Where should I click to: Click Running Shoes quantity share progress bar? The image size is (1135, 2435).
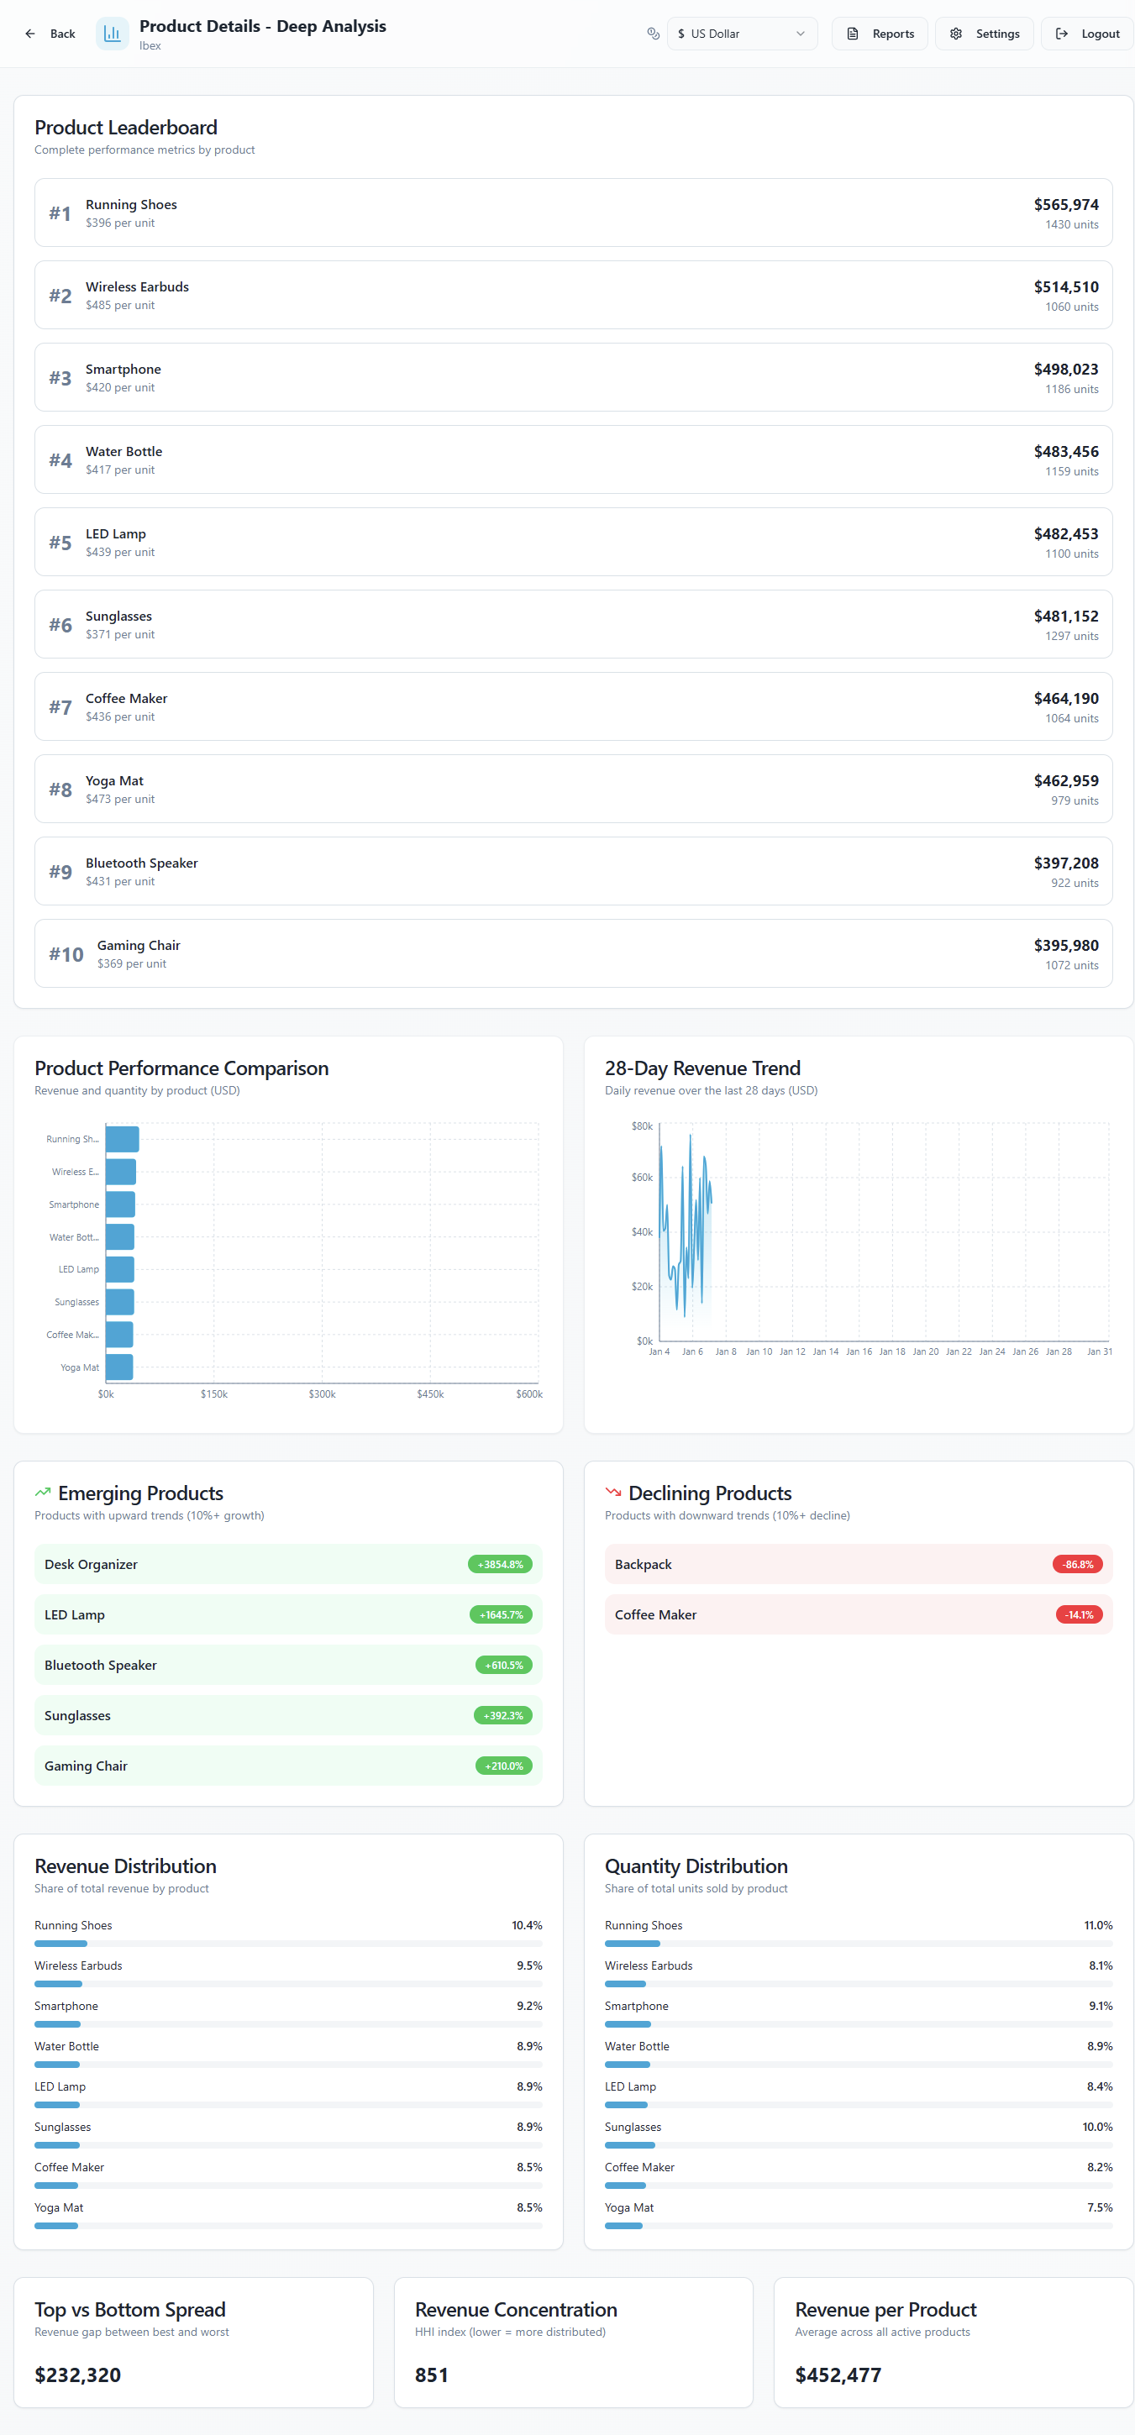pyautogui.click(x=859, y=1944)
